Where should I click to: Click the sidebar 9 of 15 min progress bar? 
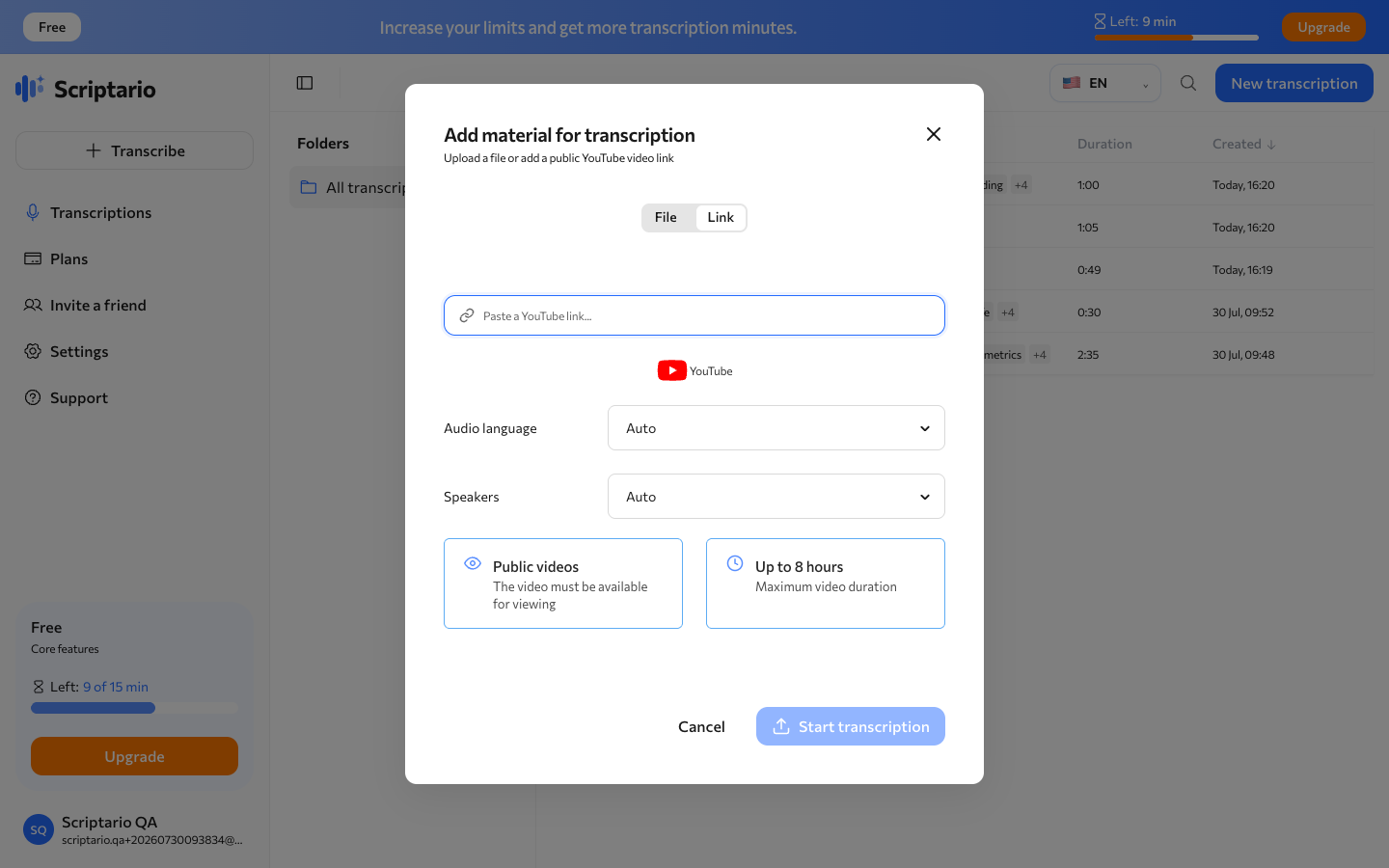(x=134, y=708)
